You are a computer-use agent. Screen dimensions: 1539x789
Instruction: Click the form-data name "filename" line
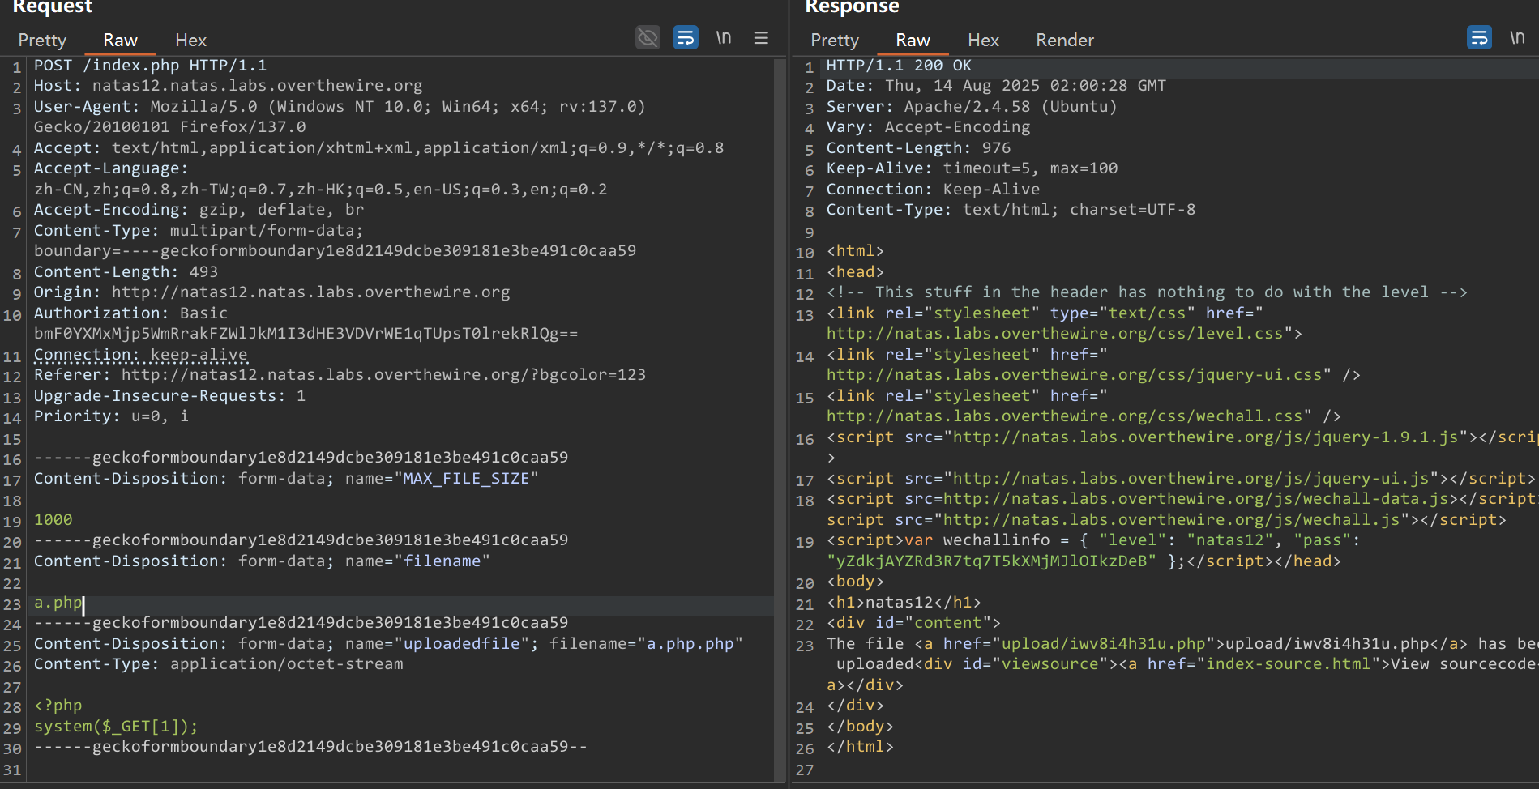262,561
